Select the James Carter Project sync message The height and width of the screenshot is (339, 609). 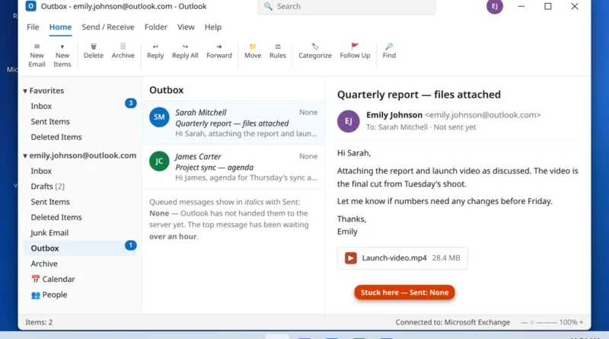[234, 167]
